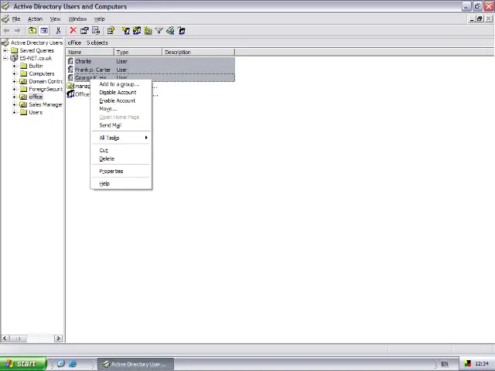The width and height of the screenshot is (495, 371).
Task: Open the All Tasks submenu
Action: [121, 138]
